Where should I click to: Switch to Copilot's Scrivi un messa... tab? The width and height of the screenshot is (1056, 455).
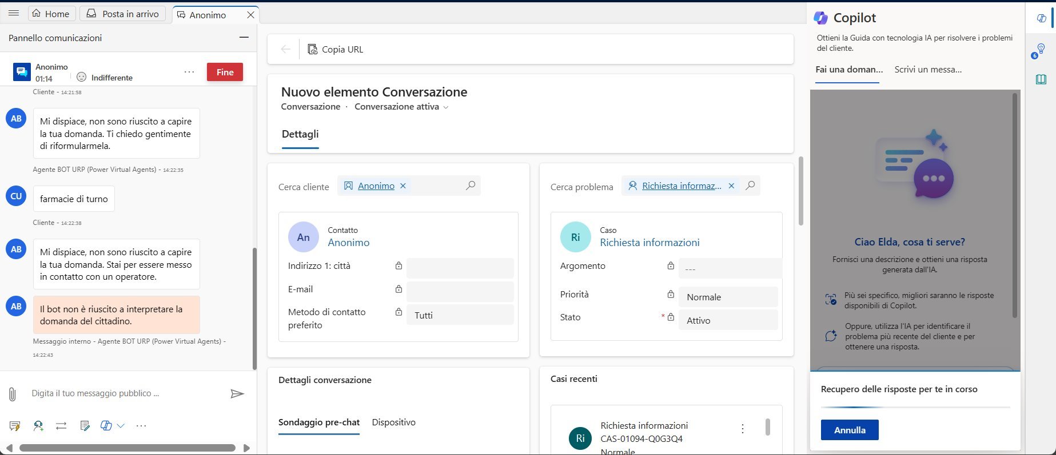[x=928, y=70]
